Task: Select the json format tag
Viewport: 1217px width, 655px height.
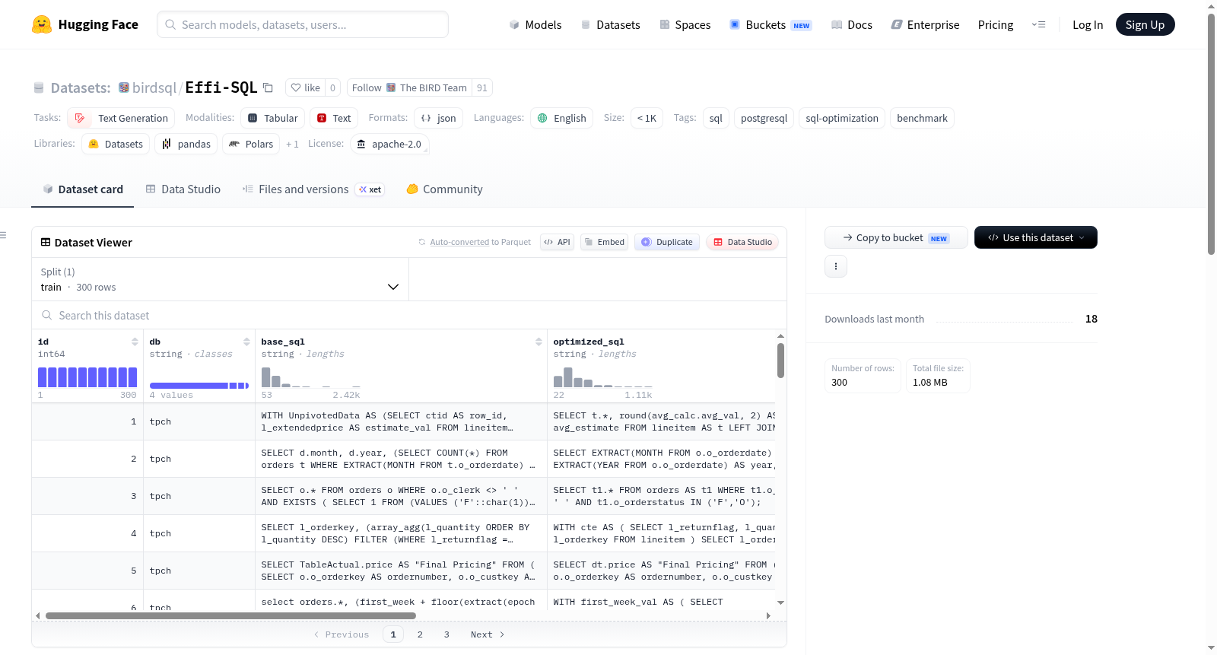Action: [x=439, y=118]
